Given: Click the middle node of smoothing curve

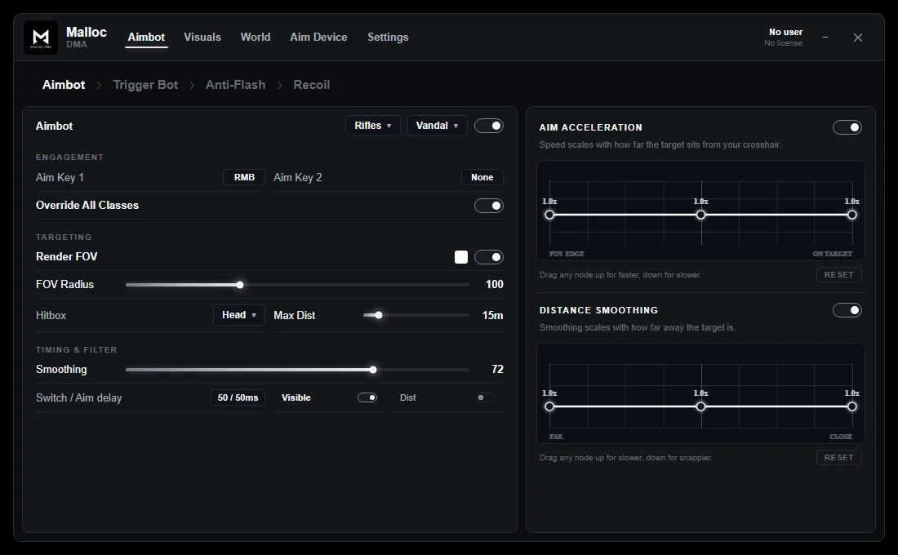Looking at the screenshot, I should point(701,406).
